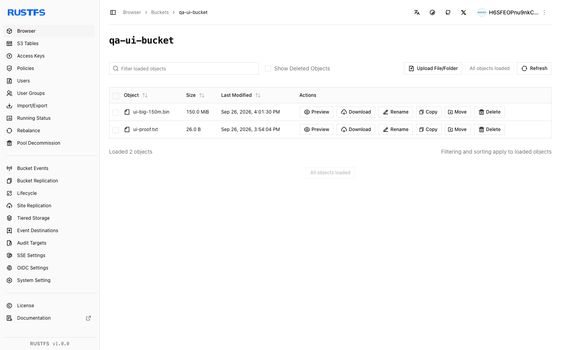
Task: Tick the select-all checkbox in table header
Action: pyautogui.click(x=116, y=96)
